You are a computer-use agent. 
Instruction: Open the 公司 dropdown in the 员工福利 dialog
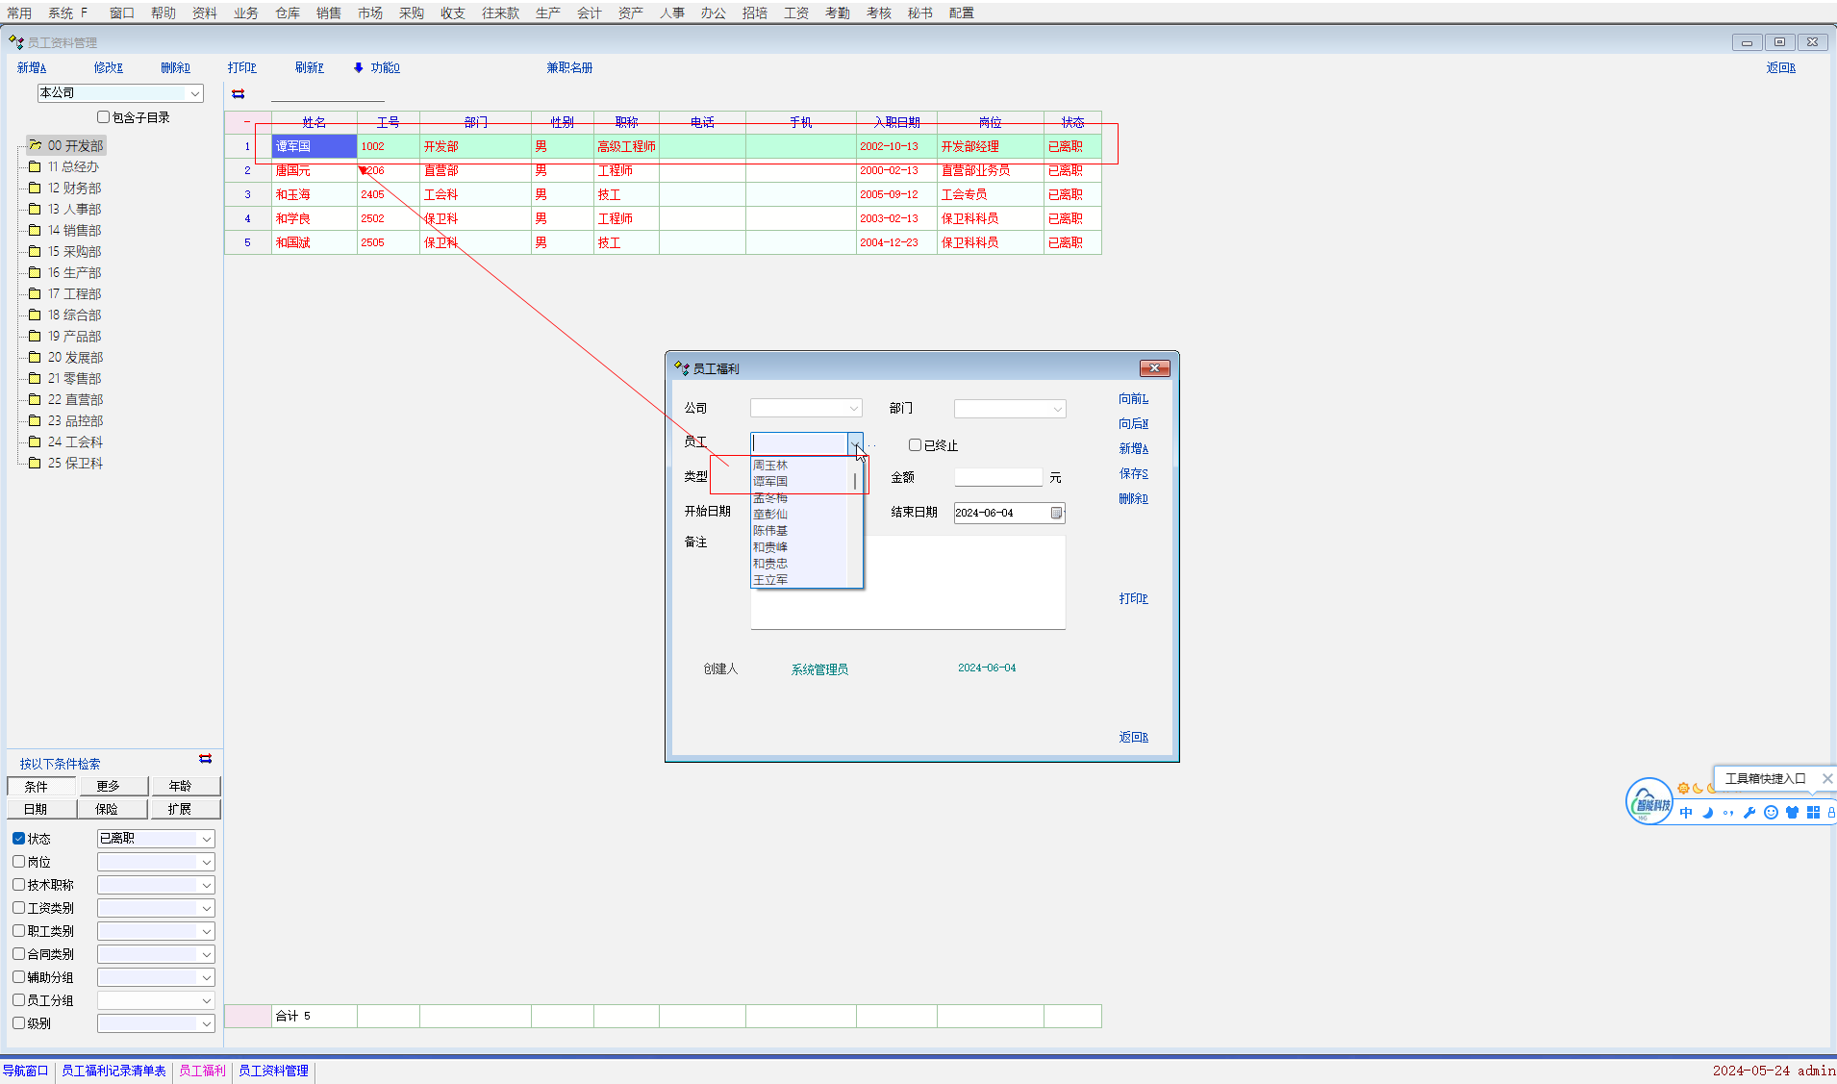[x=853, y=409]
